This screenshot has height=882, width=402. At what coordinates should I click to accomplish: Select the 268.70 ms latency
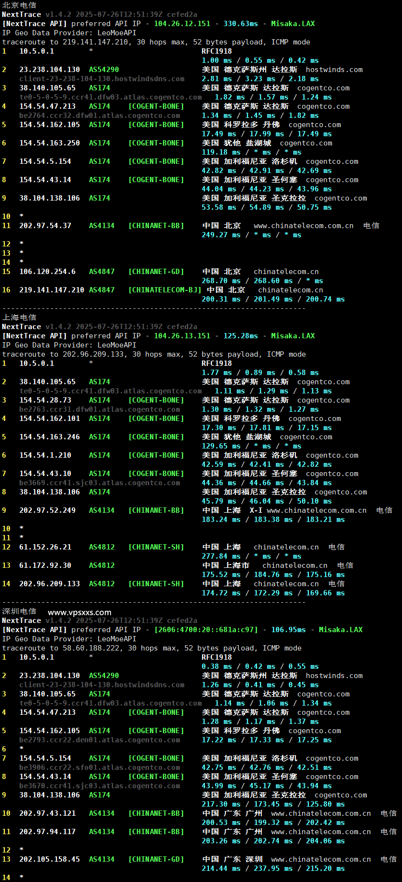pyautogui.click(x=221, y=281)
